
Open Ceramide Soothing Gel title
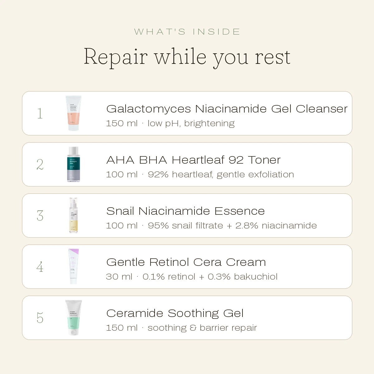coord(175,313)
